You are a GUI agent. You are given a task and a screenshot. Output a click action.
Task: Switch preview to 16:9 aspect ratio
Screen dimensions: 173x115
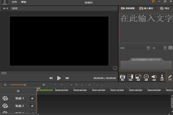5,8
